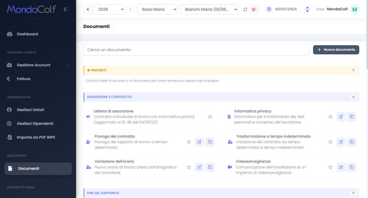368x198 pixels.
Task: Click the Gestisci Datori person icon
Action: [9, 110]
